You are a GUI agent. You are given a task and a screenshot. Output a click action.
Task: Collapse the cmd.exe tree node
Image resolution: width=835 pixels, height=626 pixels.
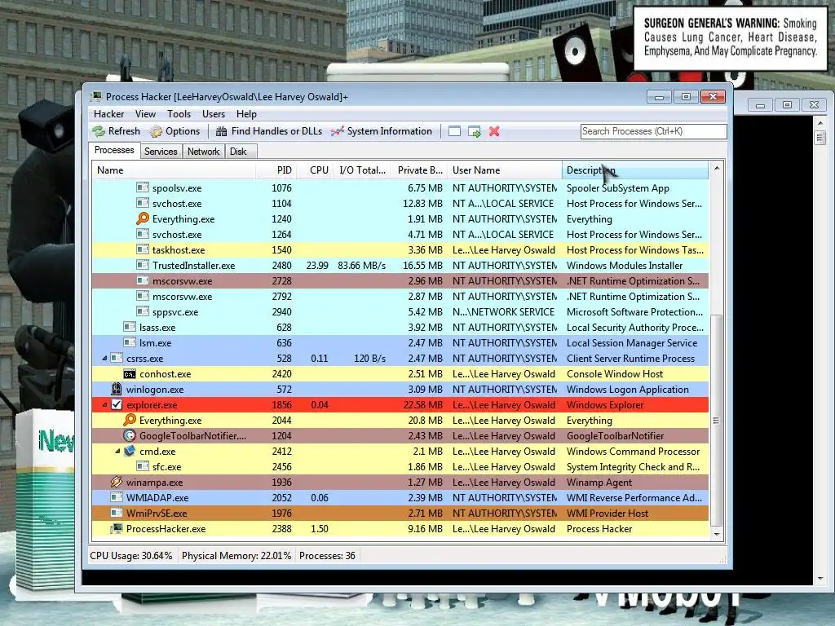[117, 452]
